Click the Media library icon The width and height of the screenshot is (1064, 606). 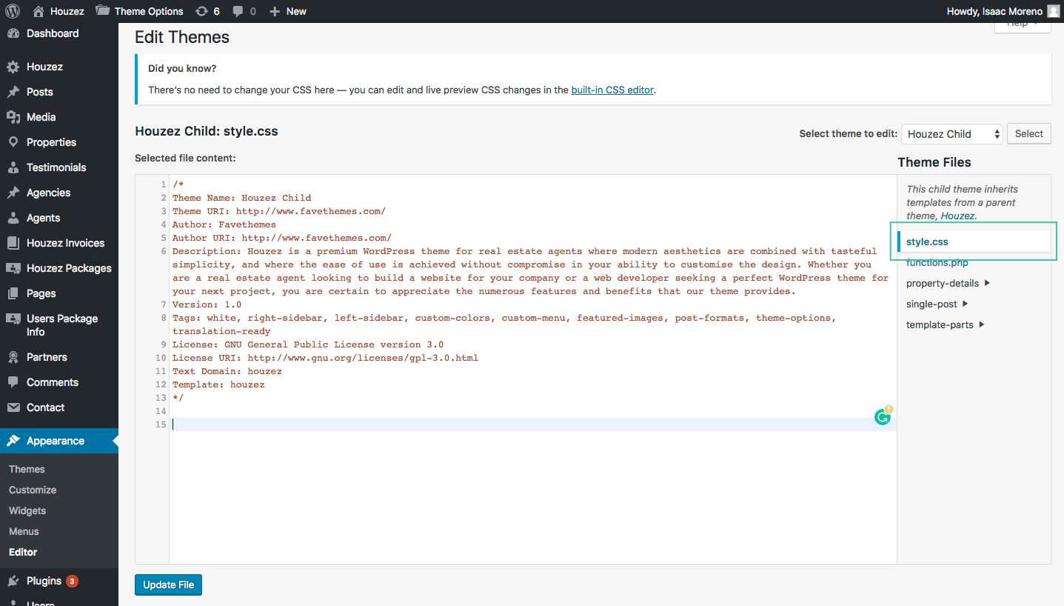click(x=13, y=117)
